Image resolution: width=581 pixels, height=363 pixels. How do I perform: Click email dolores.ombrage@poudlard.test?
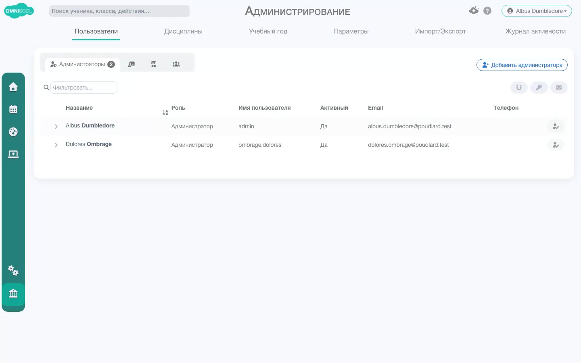pyautogui.click(x=408, y=145)
